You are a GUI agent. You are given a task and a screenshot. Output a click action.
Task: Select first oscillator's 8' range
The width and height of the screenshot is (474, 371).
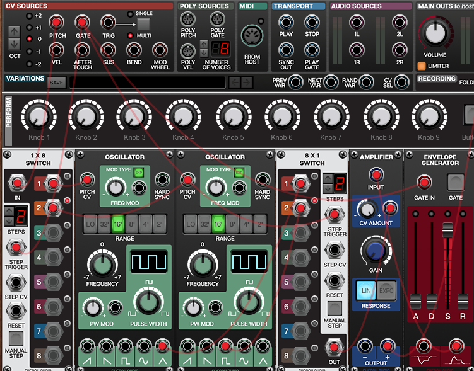click(132, 224)
